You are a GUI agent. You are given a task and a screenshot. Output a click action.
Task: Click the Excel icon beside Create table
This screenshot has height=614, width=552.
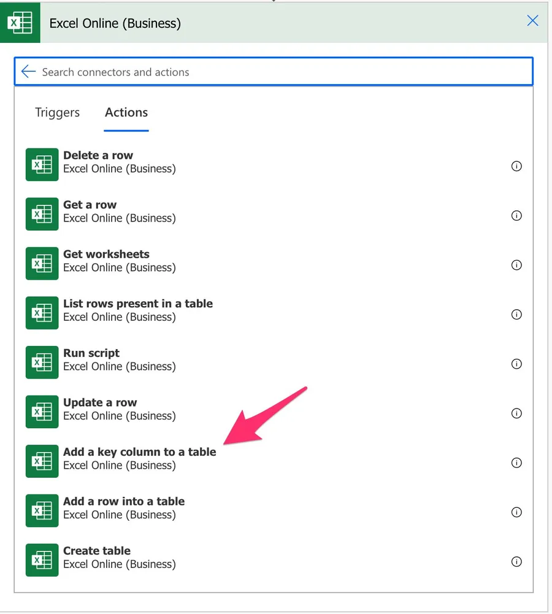coord(42,560)
